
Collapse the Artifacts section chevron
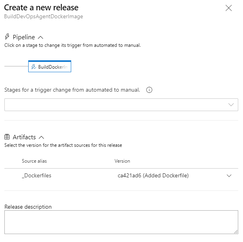pyautogui.click(x=42, y=137)
